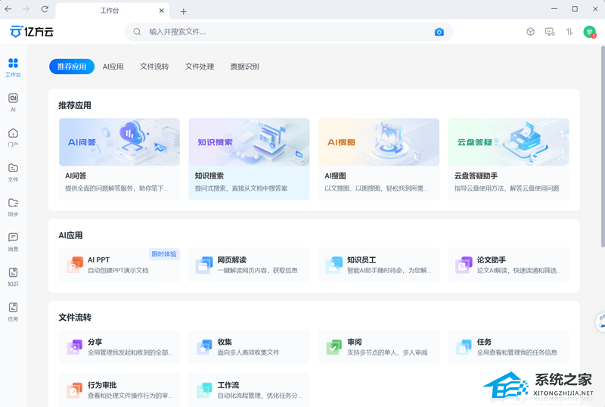Viewport: 605px width, 407px height.
Task: Open the AI问答 recommended app card
Action: click(x=119, y=159)
